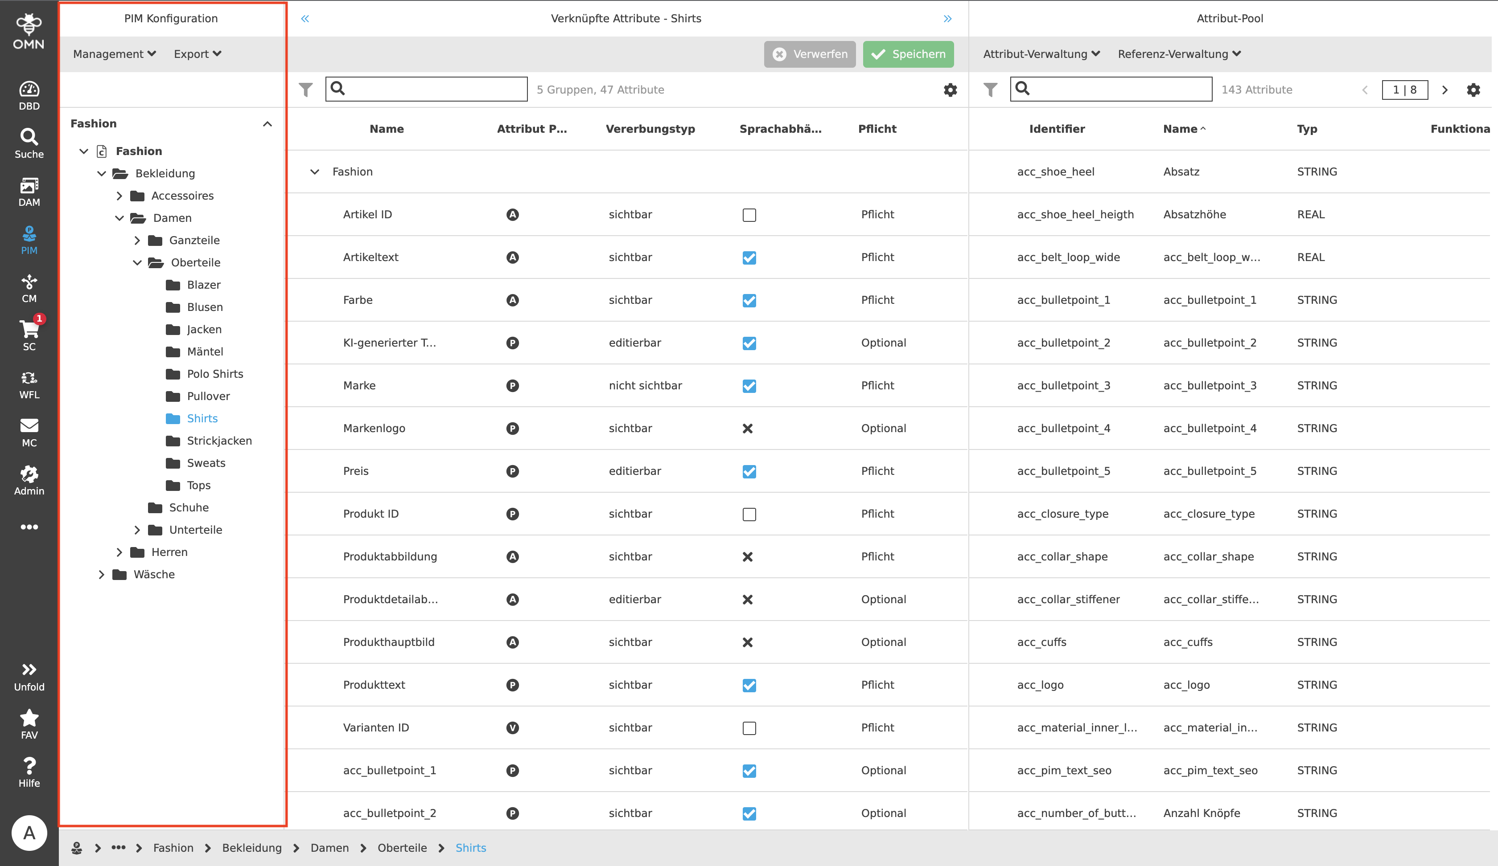
Task: Open the Management menu
Action: [x=114, y=53]
